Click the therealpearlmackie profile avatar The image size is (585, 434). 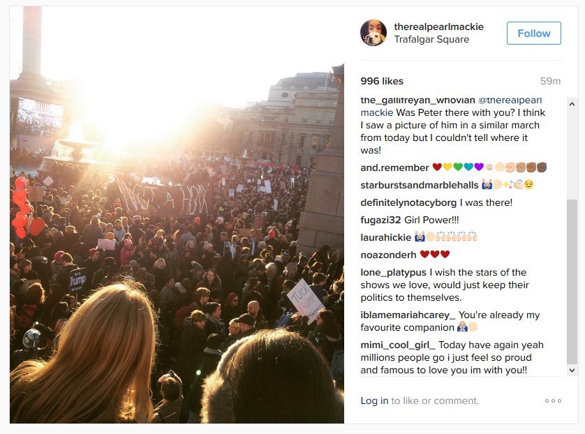[x=373, y=33]
